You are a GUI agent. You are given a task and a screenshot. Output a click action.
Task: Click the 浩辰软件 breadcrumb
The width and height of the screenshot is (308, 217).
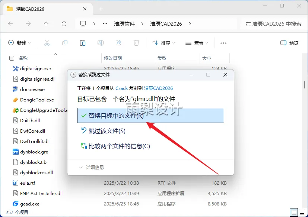[124, 24]
